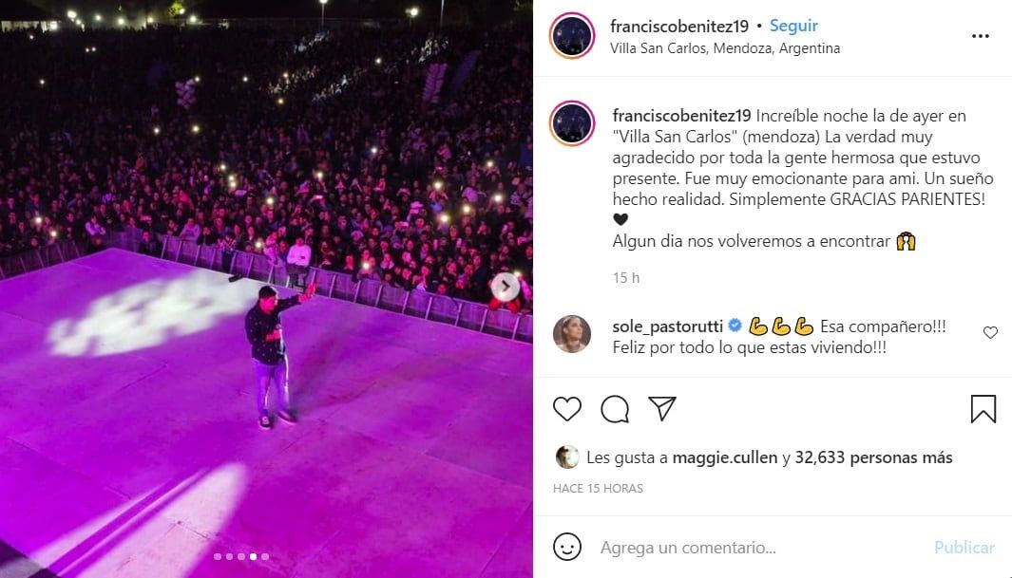Open the three-dots more options menu

pyautogui.click(x=981, y=36)
